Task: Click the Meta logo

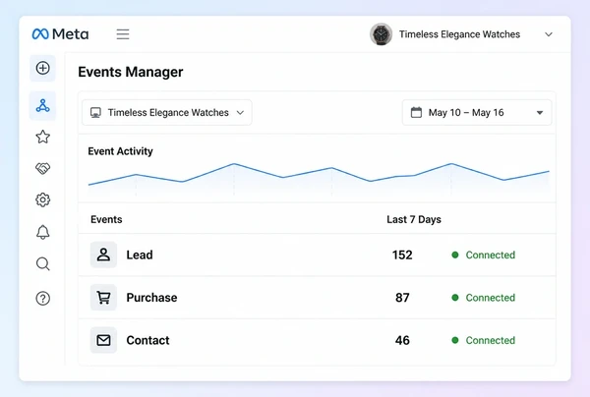Action: pyautogui.click(x=60, y=34)
